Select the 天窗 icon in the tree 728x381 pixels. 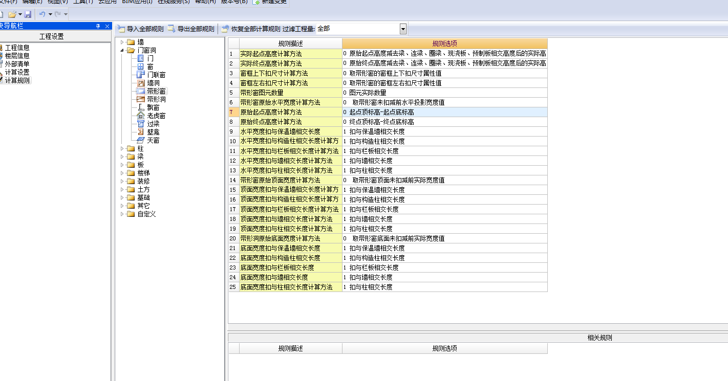(141, 140)
